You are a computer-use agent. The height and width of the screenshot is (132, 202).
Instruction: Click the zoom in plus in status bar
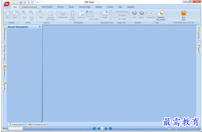point(196,129)
